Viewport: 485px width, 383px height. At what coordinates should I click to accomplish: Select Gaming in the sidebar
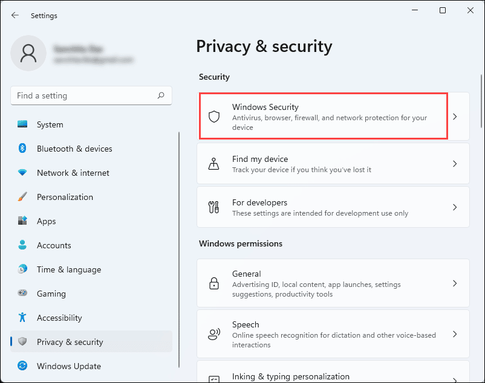91,294
